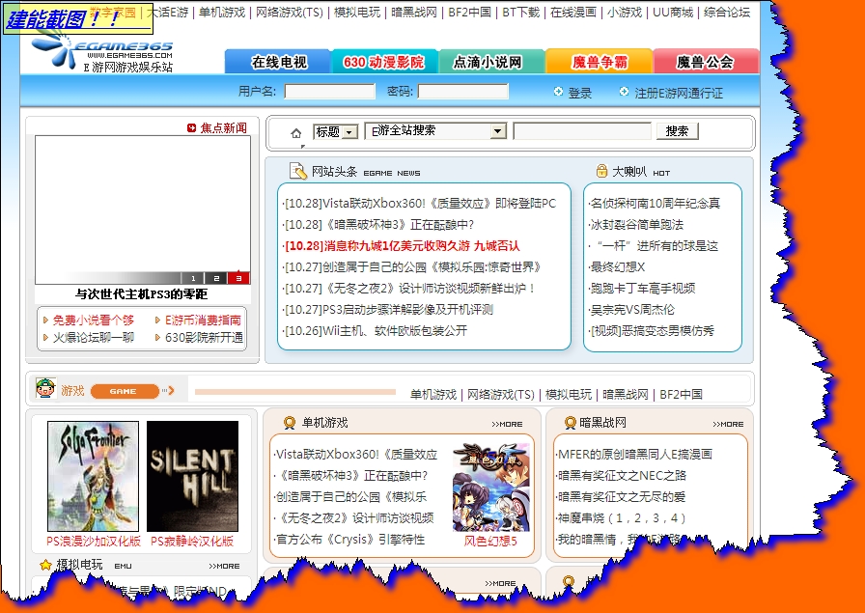Screen dimensions: 865x613
Task: Click the SaGa Frontier game cover thumbnail
Action: [x=94, y=476]
